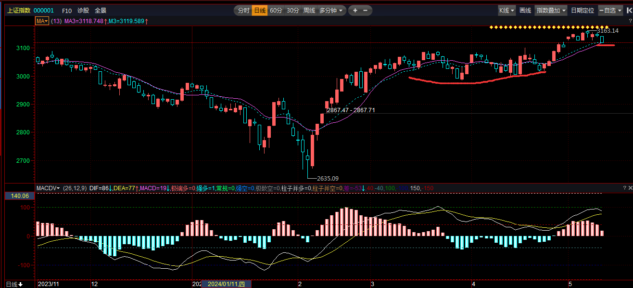Open the 多分钟 multi-minute dropdown
This screenshot has height=288, width=633.
[x=331, y=10]
